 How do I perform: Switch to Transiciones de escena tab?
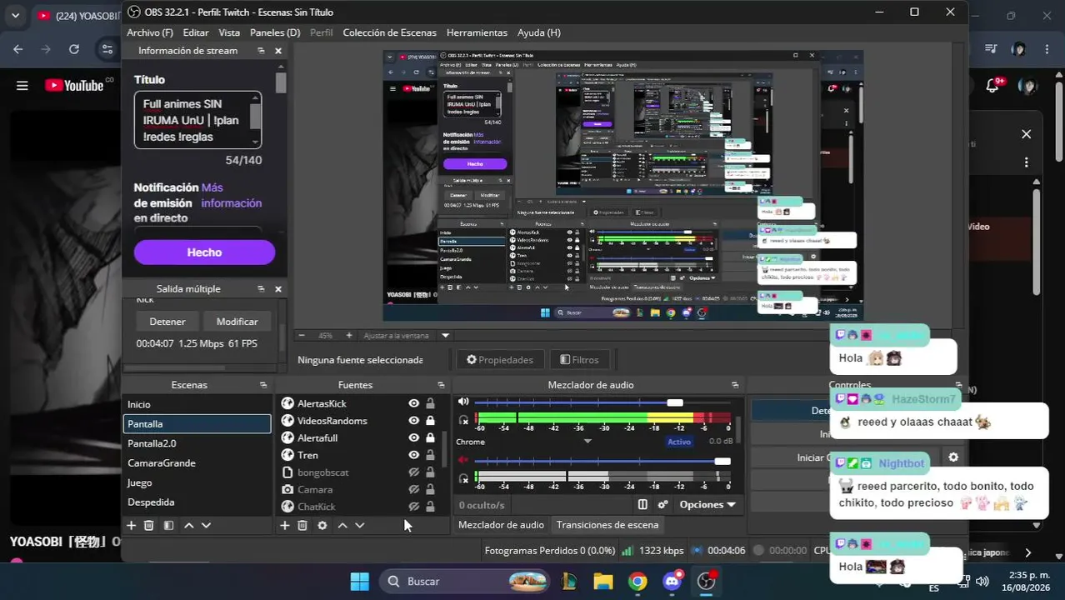coord(607,525)
